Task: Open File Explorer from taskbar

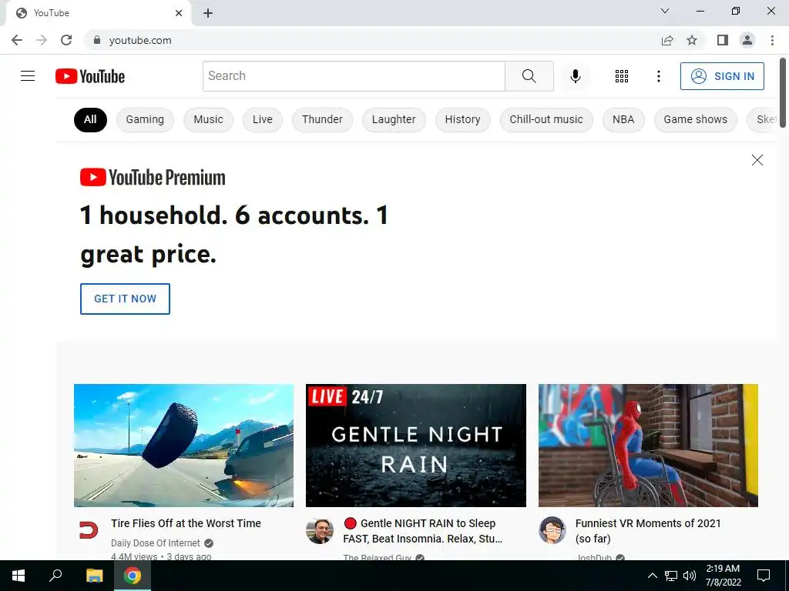Action: pos(94,576)
